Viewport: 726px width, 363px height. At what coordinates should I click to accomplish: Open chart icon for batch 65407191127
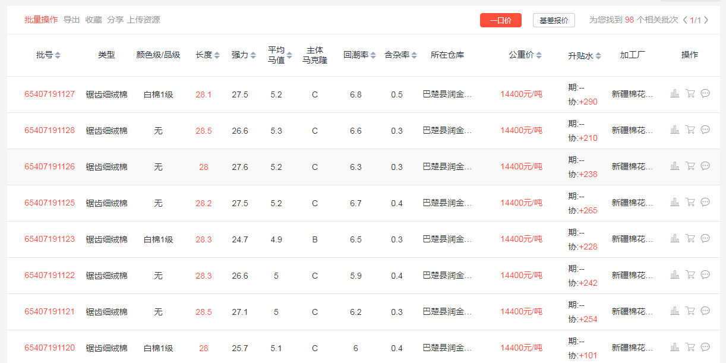[x=675, y=93]
